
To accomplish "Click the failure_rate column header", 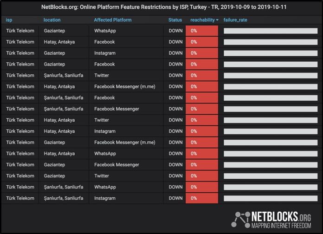I will (x=235, y=20).
